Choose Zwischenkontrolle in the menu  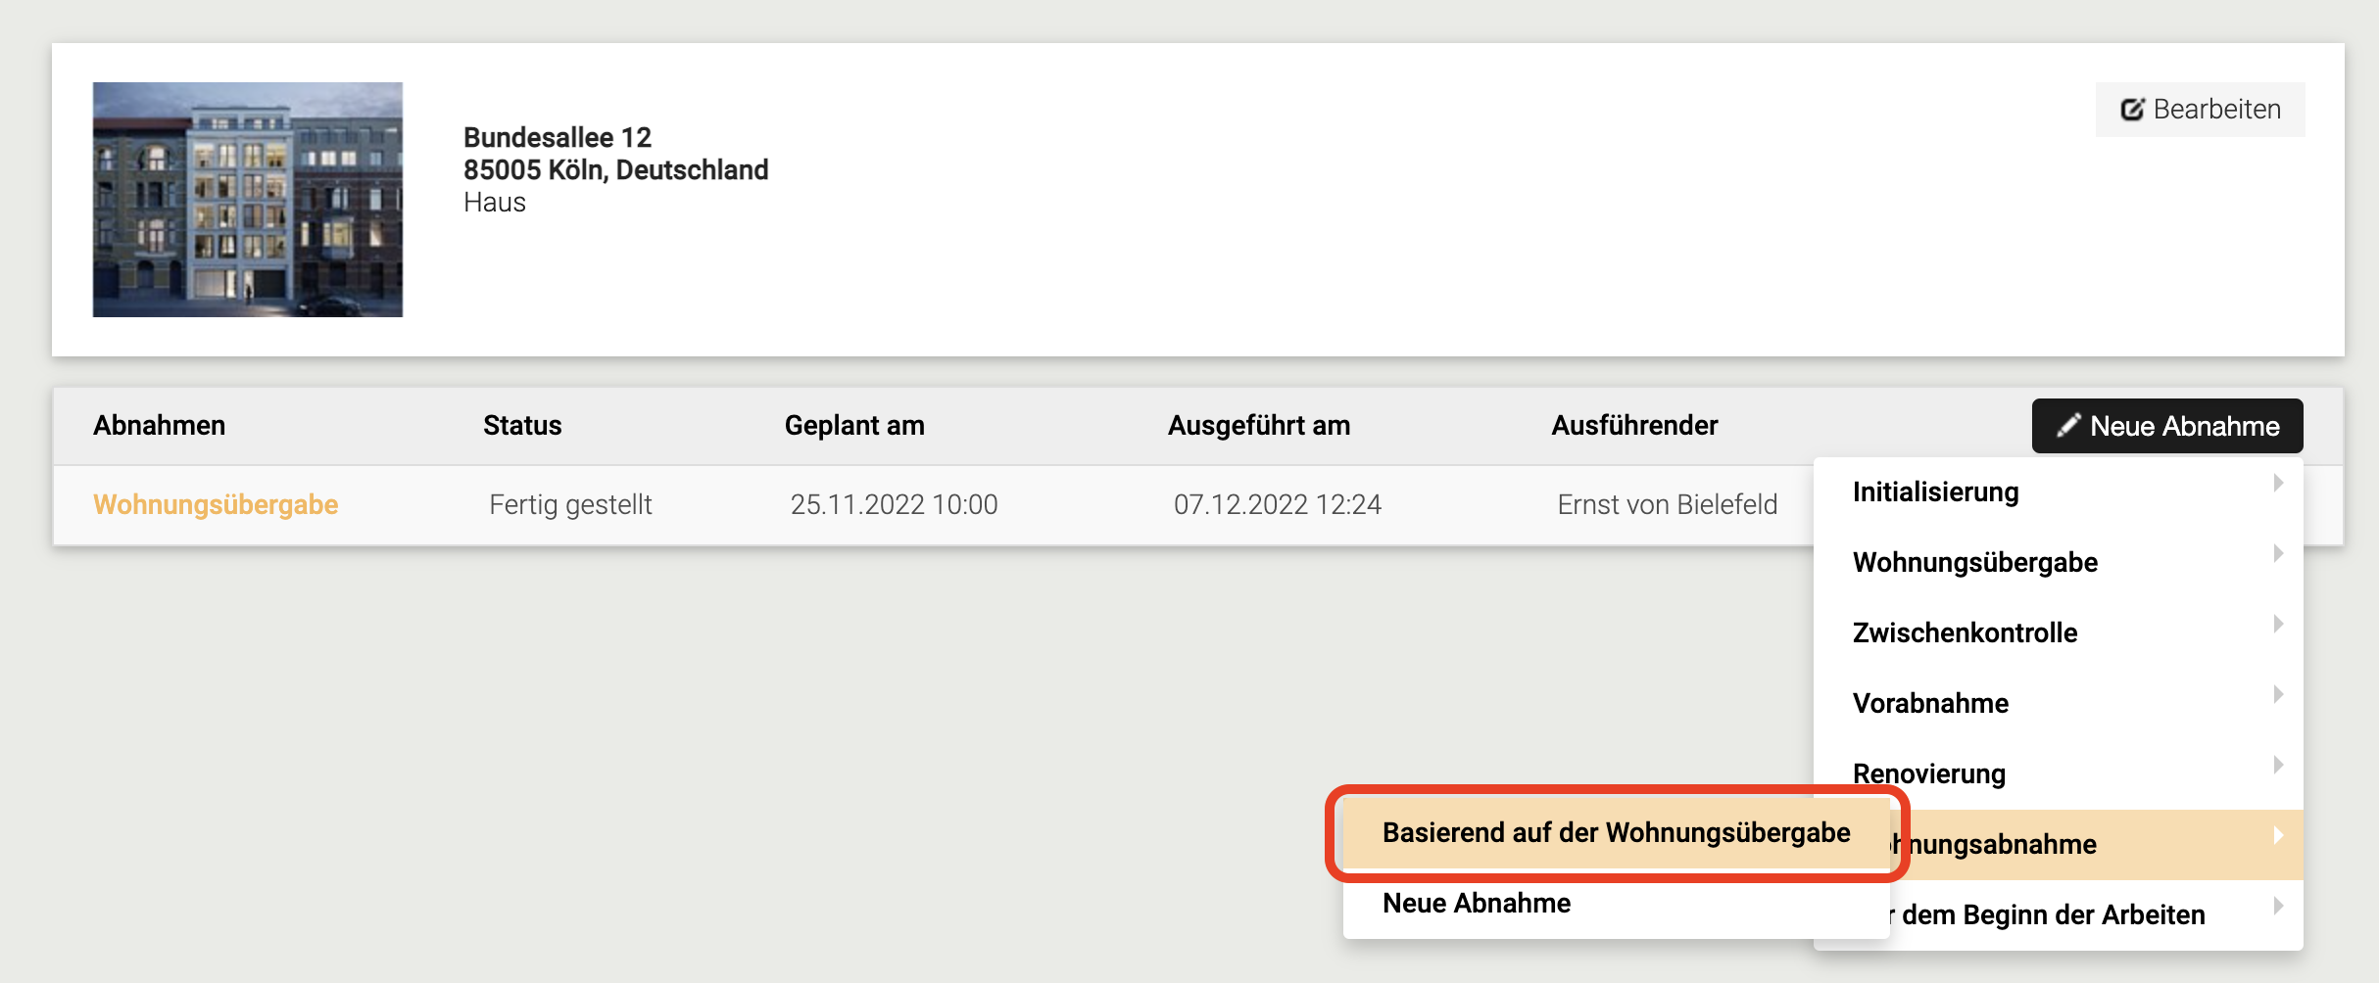[x=1965, y=633]
